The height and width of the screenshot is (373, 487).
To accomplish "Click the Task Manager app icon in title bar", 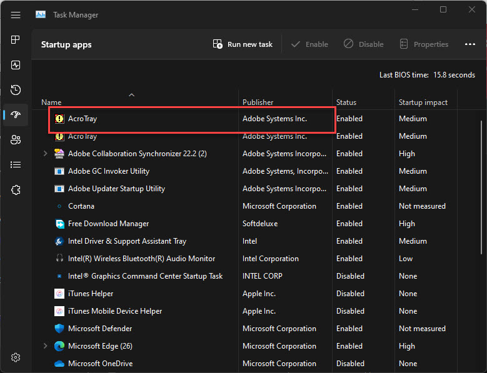I will coord(41,14).
